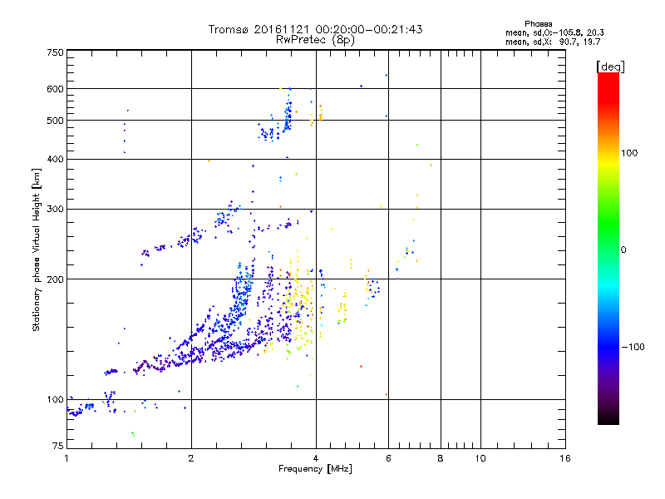Click the y-axis '600' tick label

pos(55,89)
